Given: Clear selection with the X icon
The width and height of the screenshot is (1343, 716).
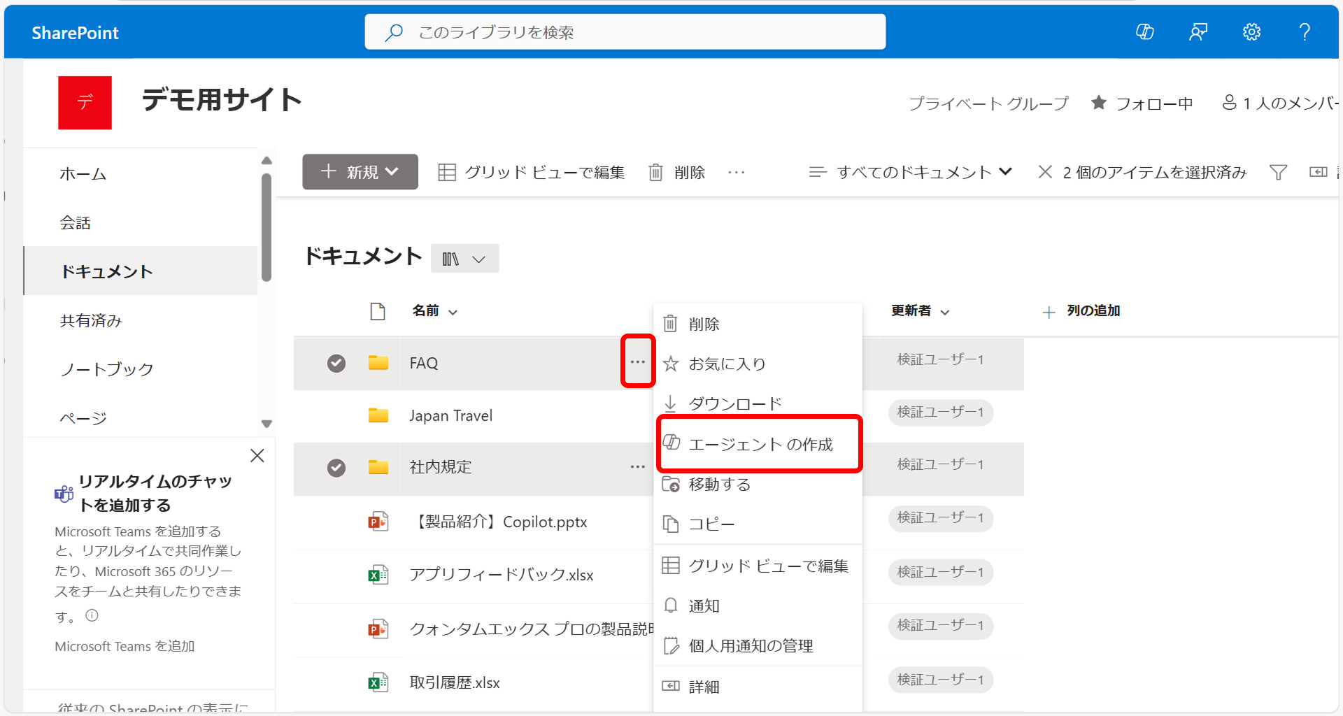Looking at the screenshot, I should pyautogui.click(x=1045, y=172).
